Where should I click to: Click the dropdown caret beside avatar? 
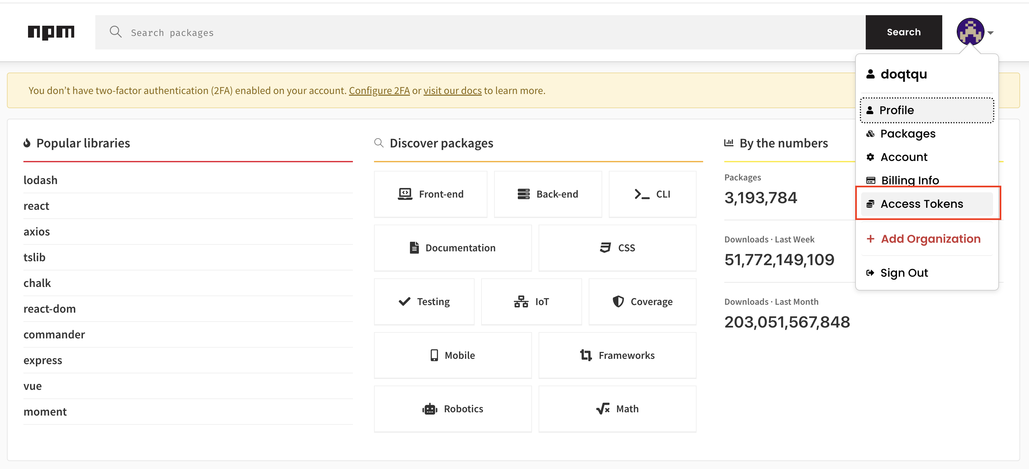(x=990, y=33)
